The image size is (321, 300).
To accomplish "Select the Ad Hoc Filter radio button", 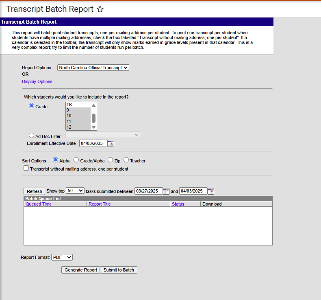I will pos(31,135).
